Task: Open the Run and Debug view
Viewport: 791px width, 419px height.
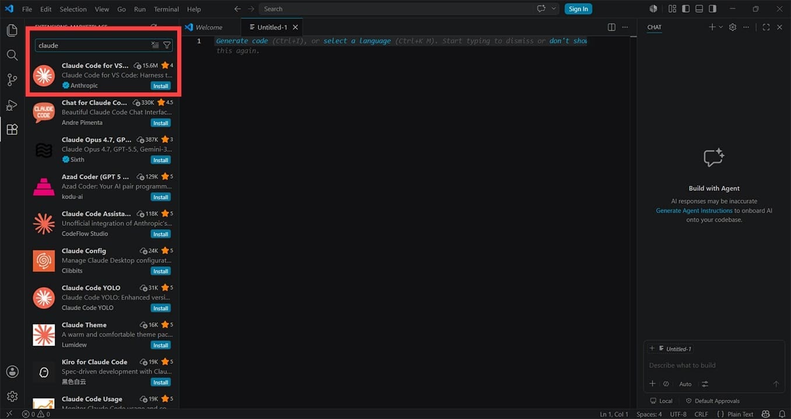Action: 12,105
